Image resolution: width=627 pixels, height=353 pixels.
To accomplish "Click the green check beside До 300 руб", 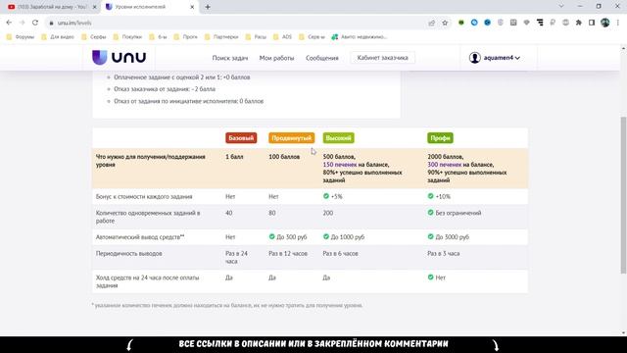I will [x=272, y=236].
